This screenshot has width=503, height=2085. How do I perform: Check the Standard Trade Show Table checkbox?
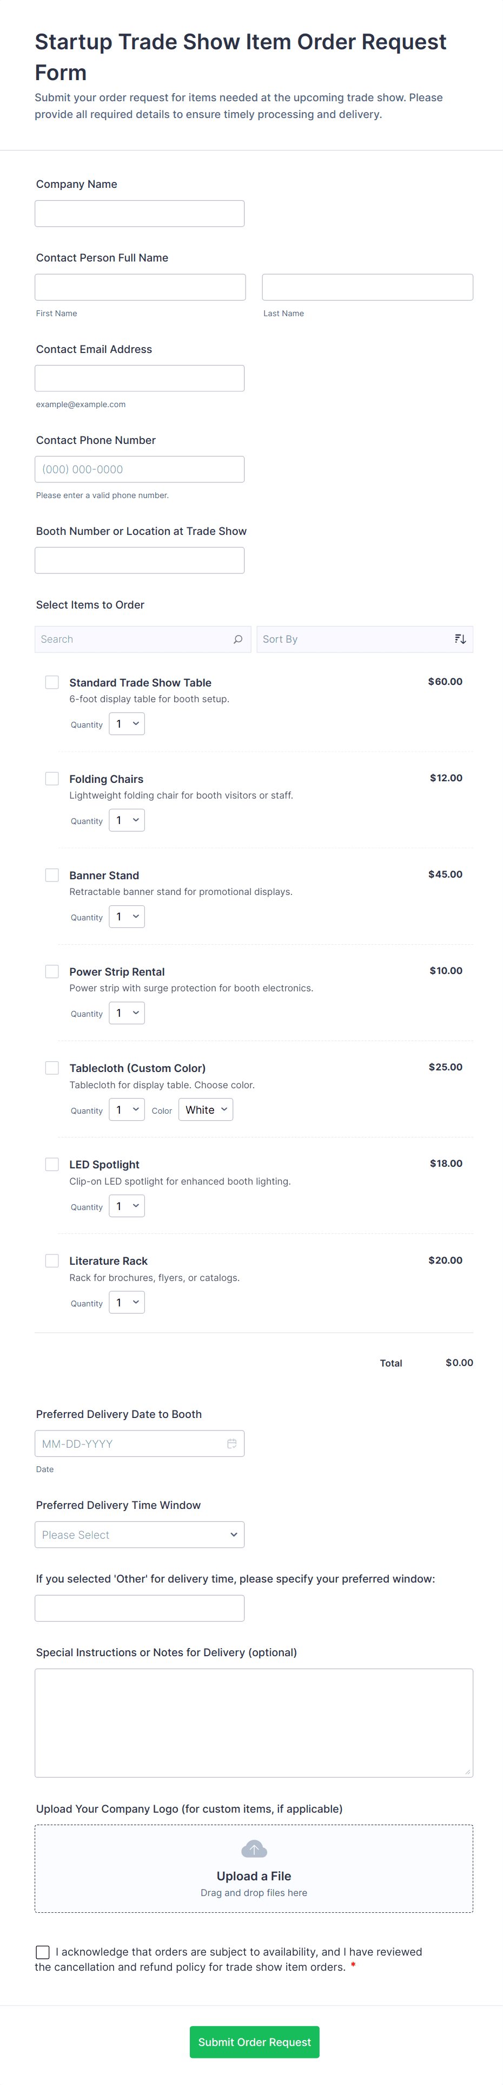coord(52,682)
